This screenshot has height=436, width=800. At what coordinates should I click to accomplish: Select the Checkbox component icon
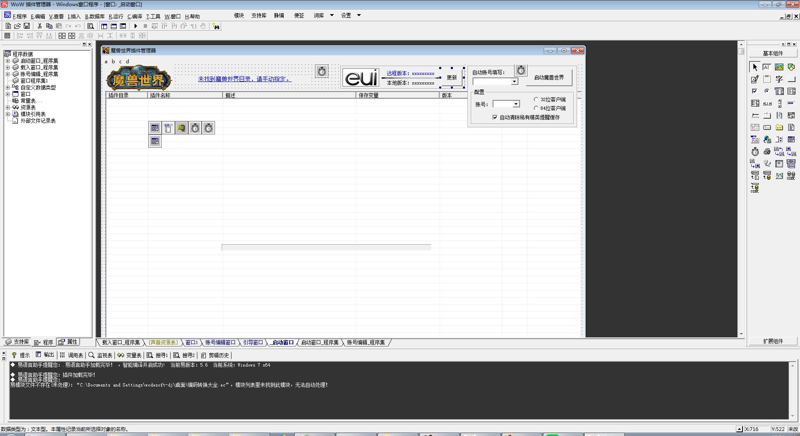(755, 91)
